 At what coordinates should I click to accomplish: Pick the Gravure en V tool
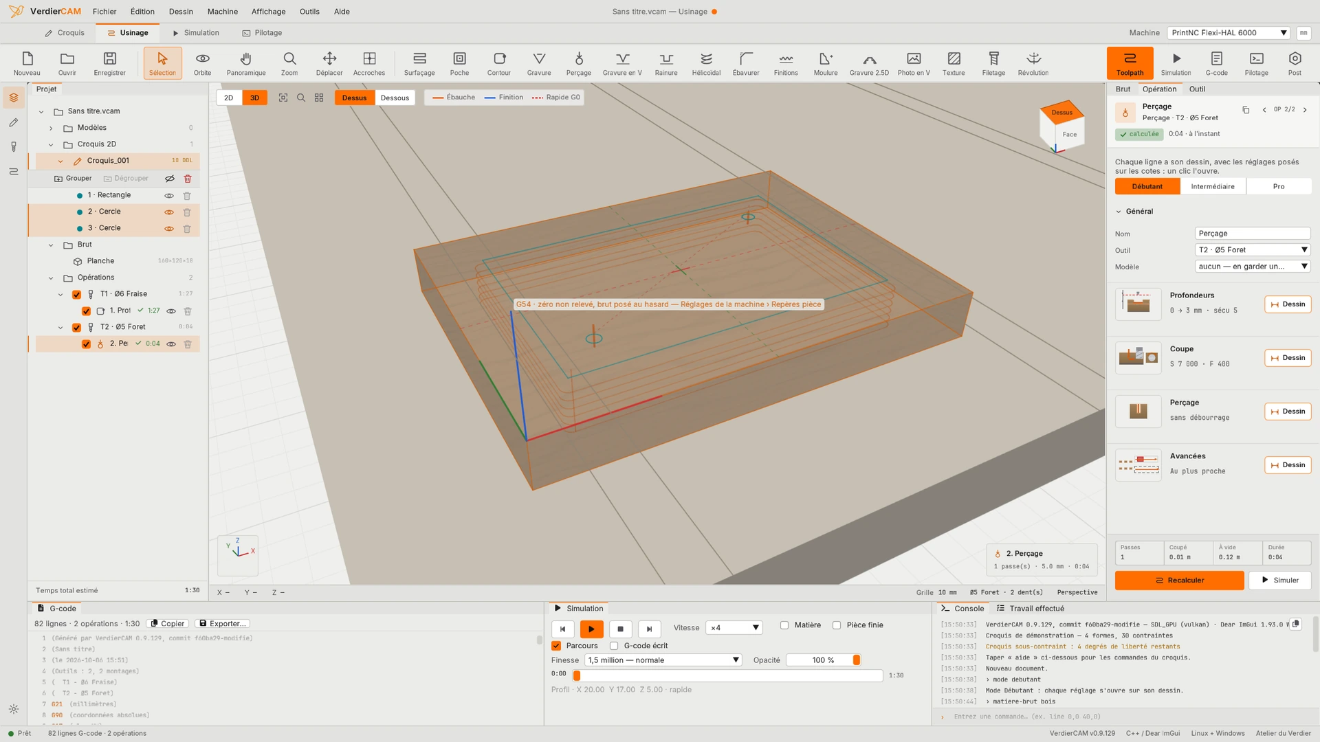(x=622, y=63)
